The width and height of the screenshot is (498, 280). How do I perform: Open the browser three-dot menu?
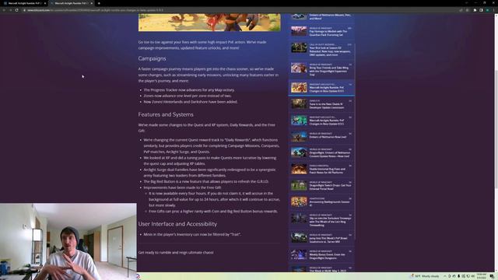click(494, 10)
